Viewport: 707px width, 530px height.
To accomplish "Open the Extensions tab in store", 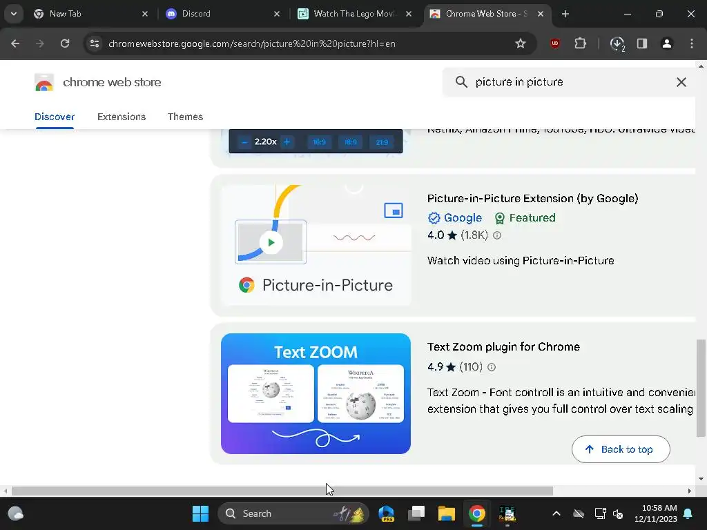I will tap(122, 117).
